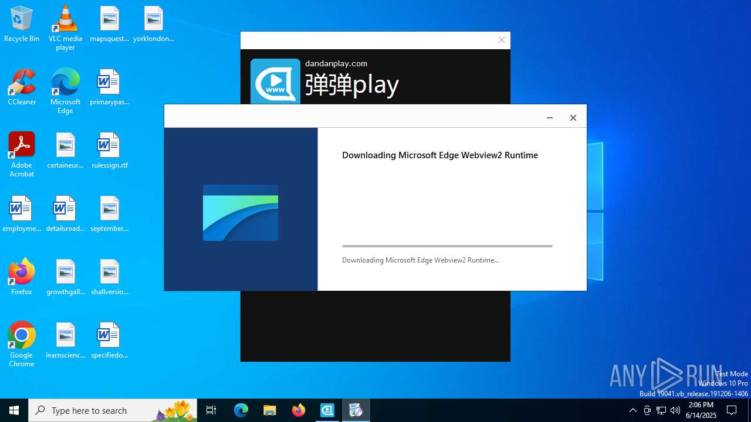Select the employme Word document icon

(22, 214)
